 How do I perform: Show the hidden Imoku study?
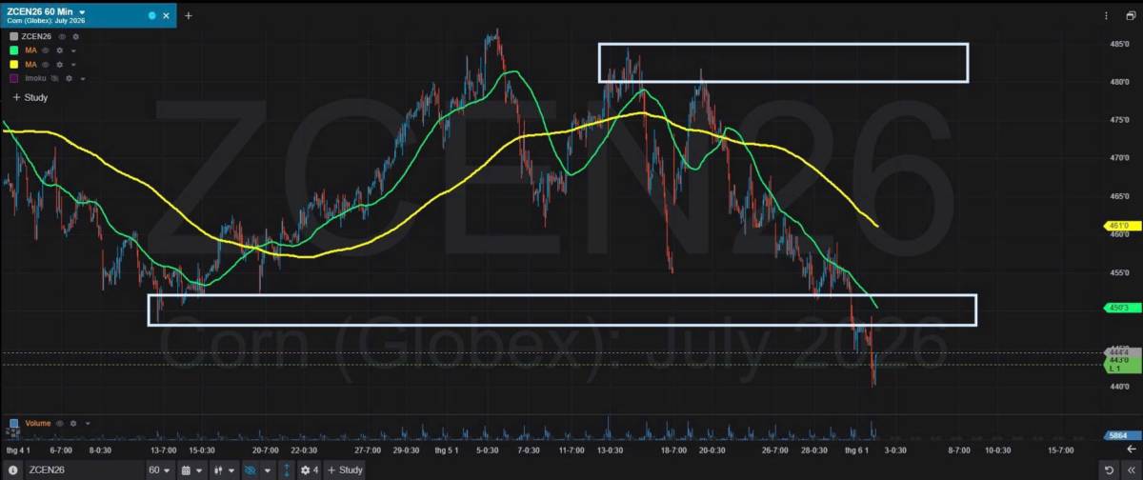[x=55, y=78]
